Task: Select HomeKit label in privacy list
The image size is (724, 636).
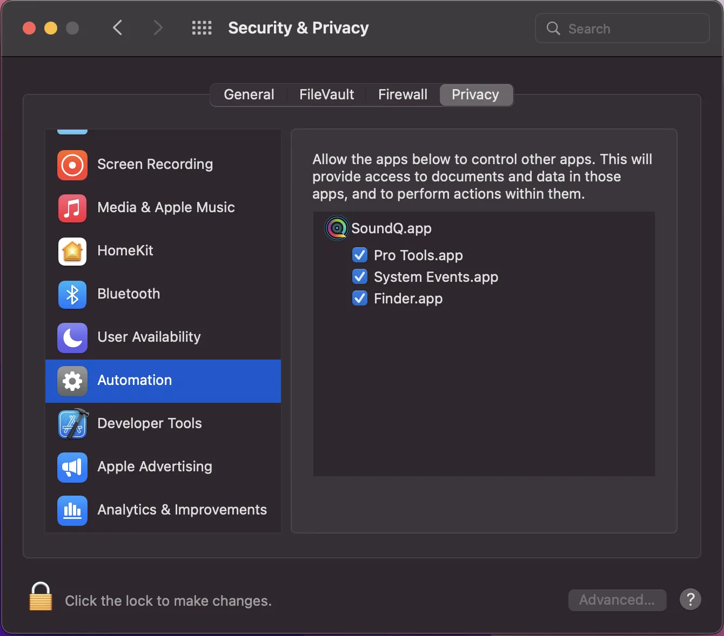Action: [125, 251]
